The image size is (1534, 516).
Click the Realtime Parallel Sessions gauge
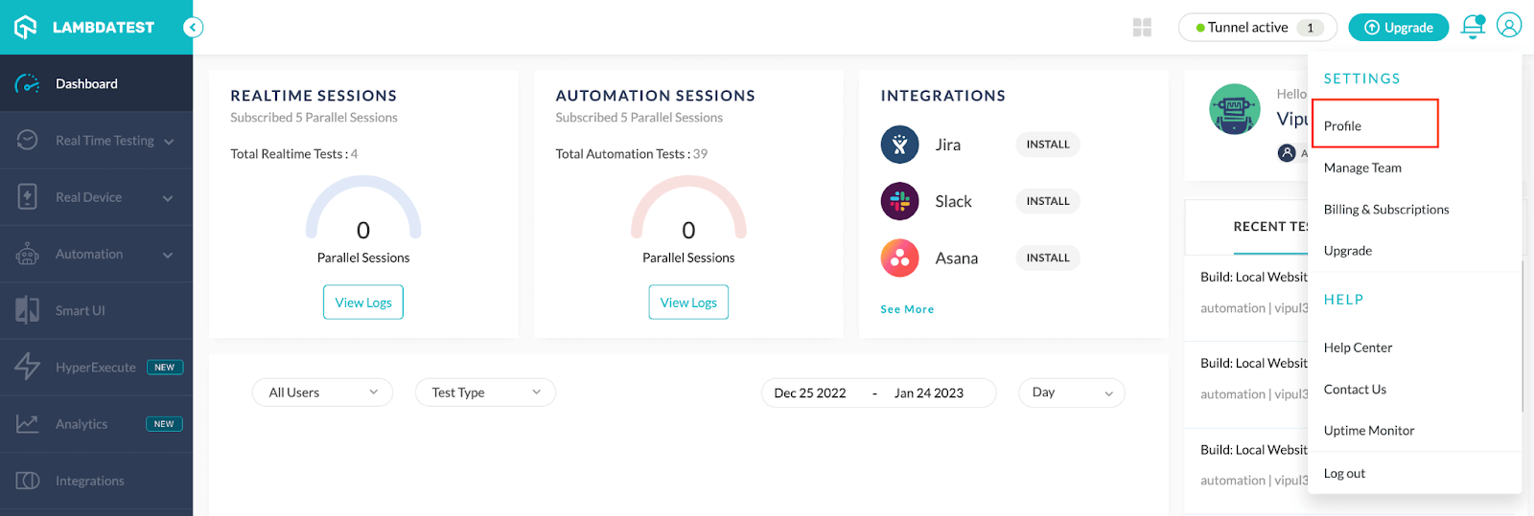363,209
